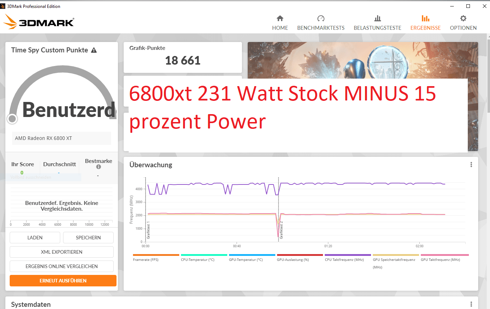The width and height of the screenshot is (490, 309).
Task: Toggle CPU-Temperatur legend series
Action: (204, 258)
